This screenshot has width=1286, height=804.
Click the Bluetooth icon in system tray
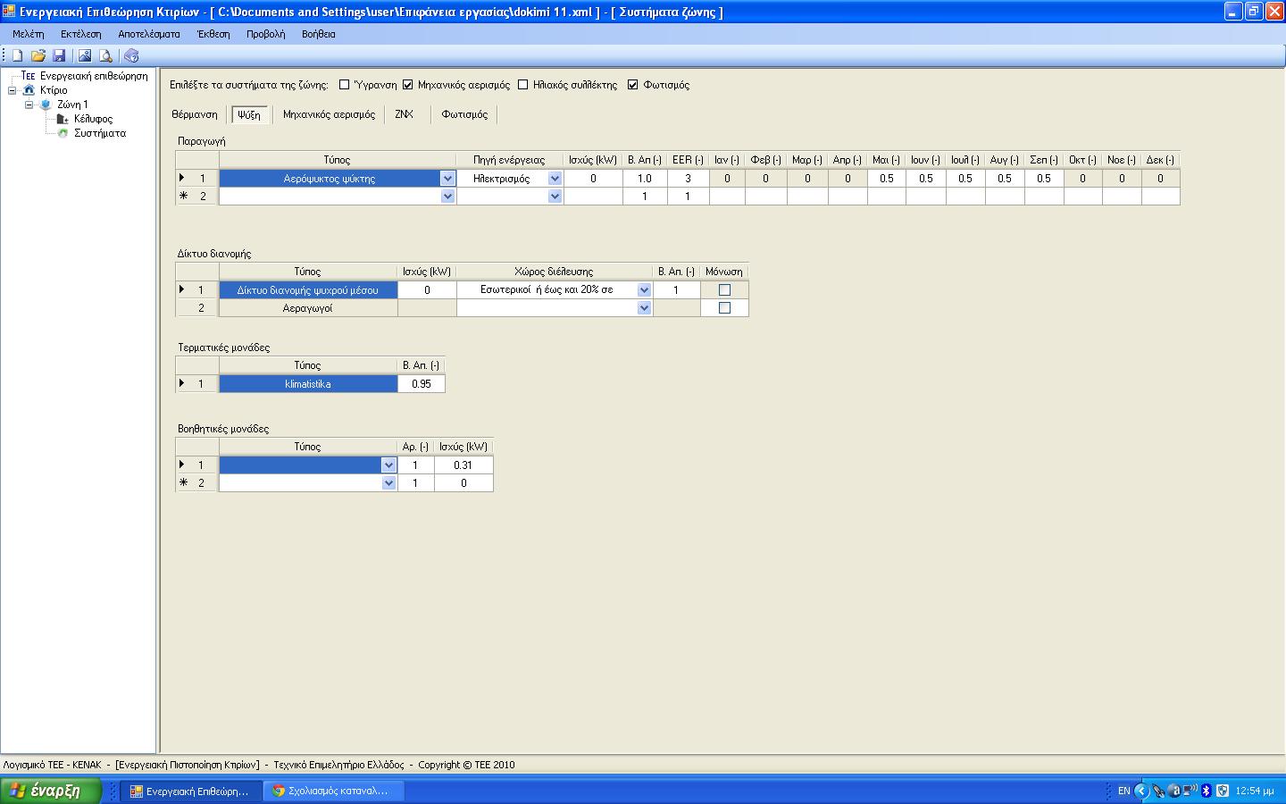coord(1206,791)
